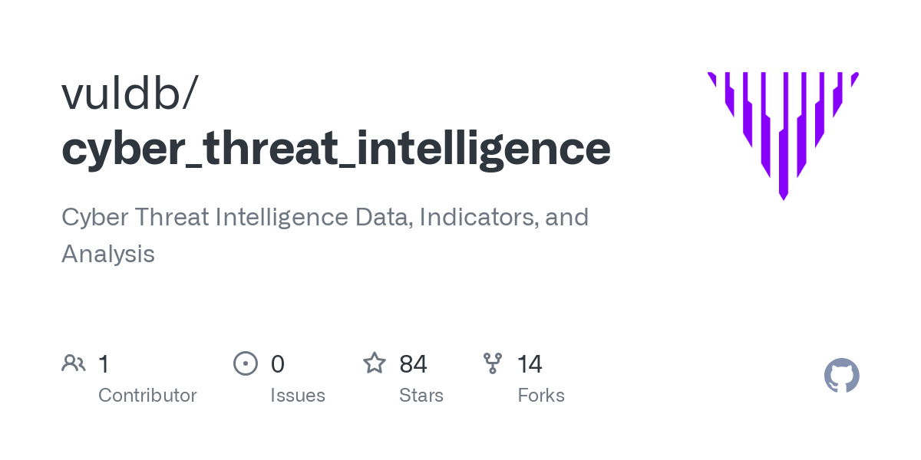Click the fork branch icon
Image resolution: width=921 pixels, height=460 pixels.
pyautogui.click(x=492, y=363)
